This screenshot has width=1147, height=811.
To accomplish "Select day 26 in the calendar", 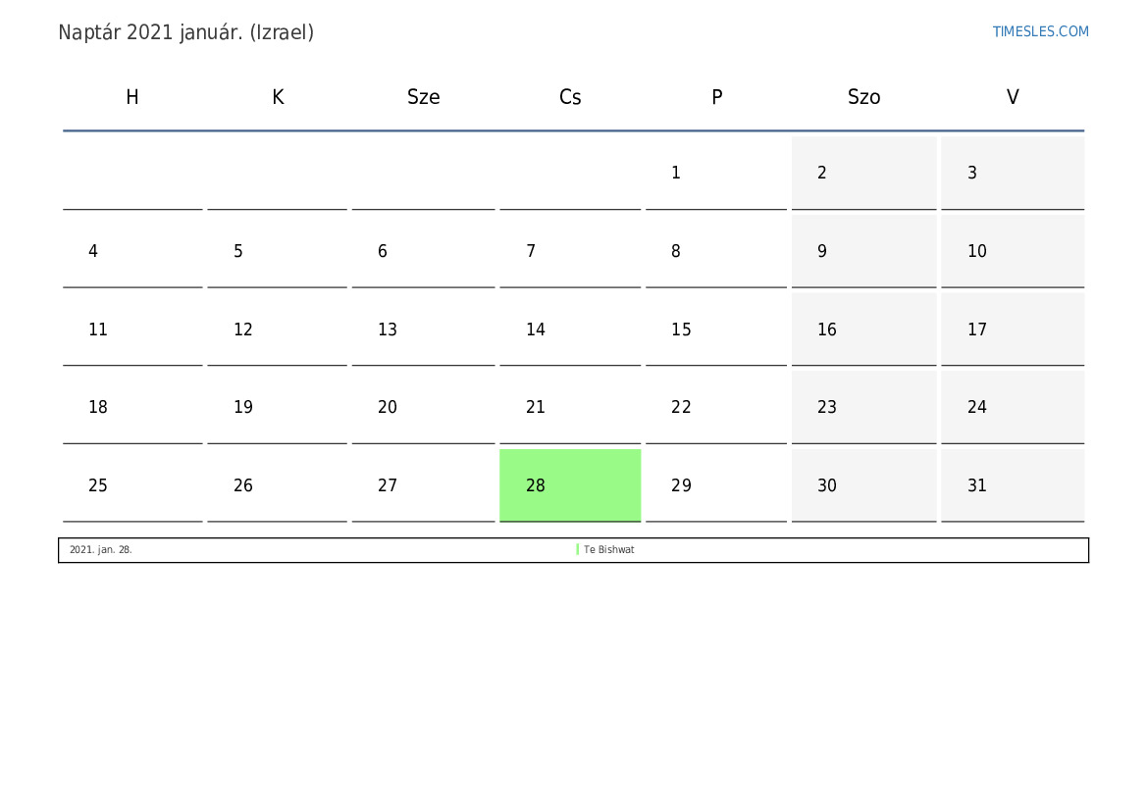I will (278, 484).
